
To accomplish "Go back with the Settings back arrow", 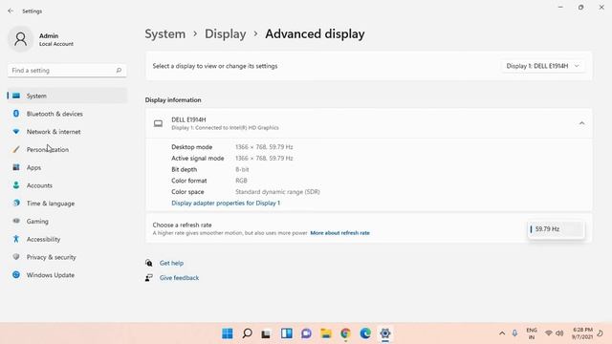I will pyautogui.click(x=11, y=11).
